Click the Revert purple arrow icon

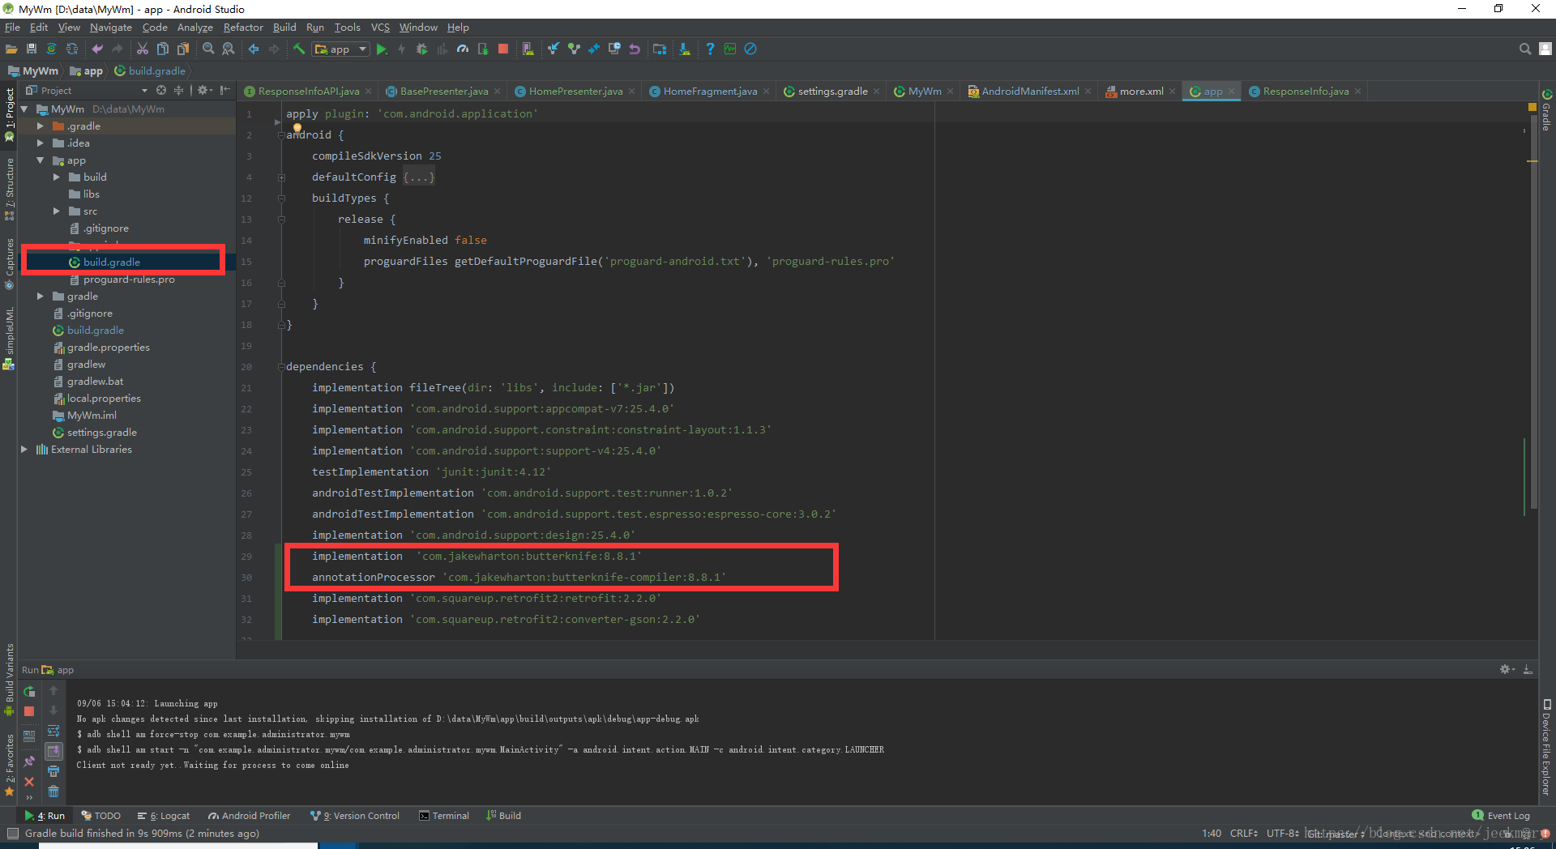[x=635, y=49]
